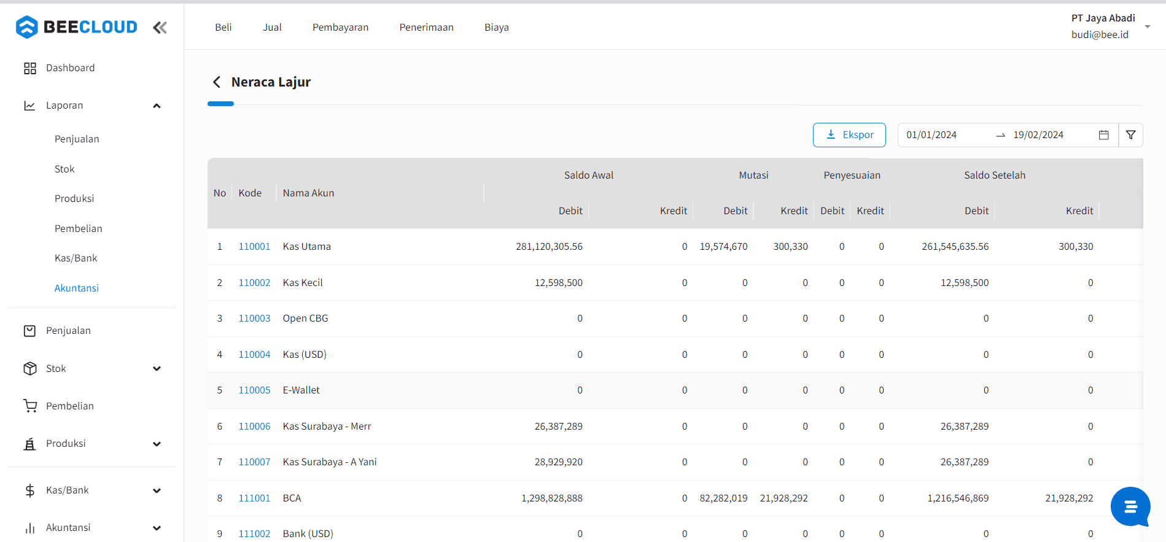Click the start date field 01/01/2024

click(x=931, y=135)
